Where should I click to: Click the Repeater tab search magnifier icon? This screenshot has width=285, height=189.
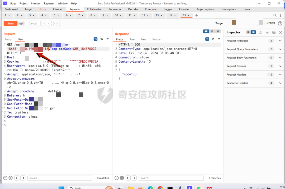(275, 16)
